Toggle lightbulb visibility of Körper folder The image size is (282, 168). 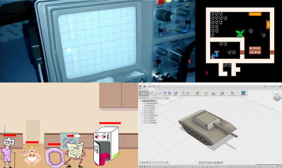[x=145, y=111]
